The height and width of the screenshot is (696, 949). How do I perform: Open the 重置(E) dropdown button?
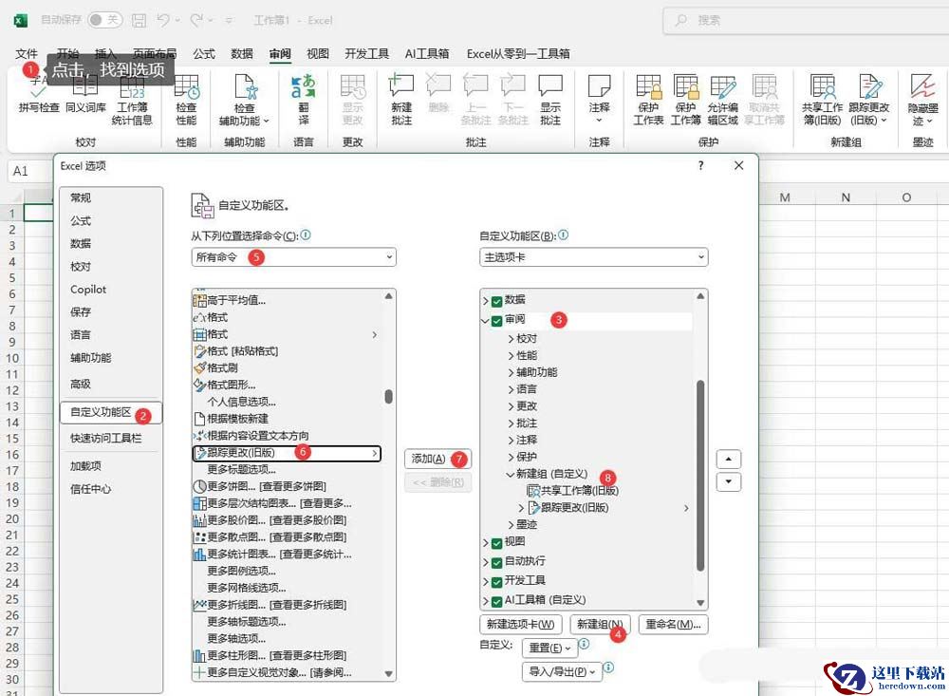coord(549,649)
